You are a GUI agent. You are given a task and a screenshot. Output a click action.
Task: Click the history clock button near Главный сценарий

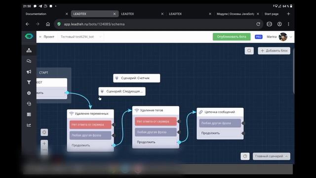[x=245, y=156]
